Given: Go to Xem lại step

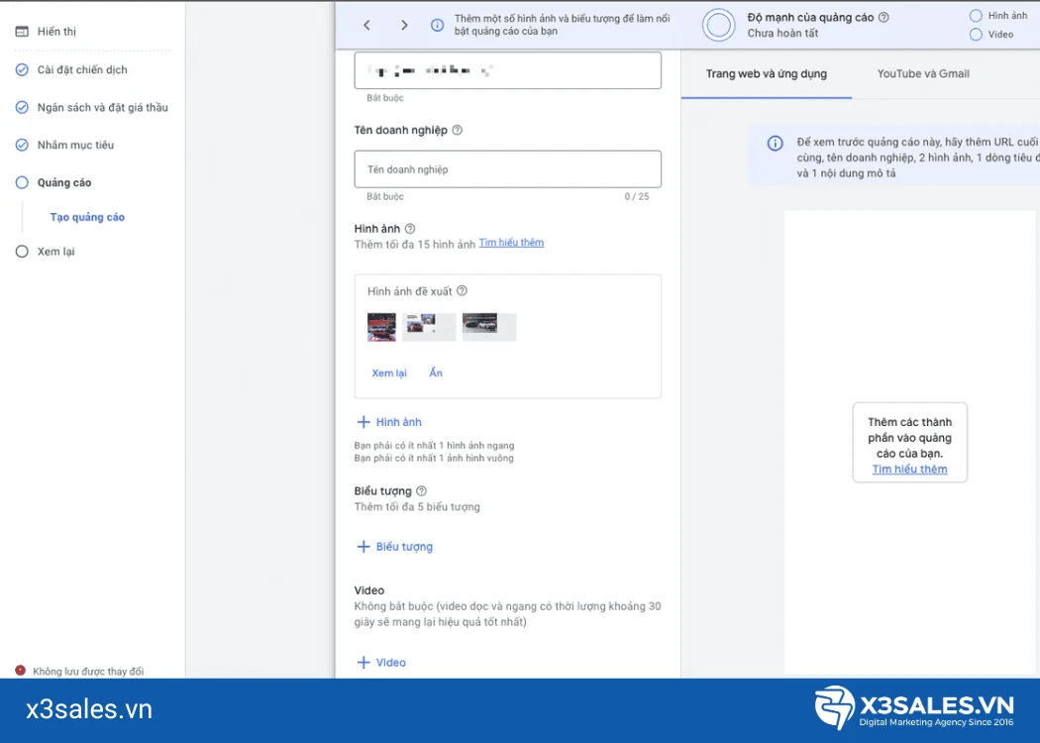Looking at the screenshot, I should point(55,252).
